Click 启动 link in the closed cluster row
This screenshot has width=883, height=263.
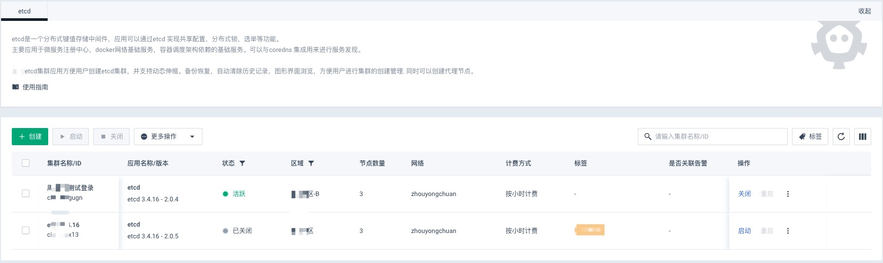[x=744, y=231]
